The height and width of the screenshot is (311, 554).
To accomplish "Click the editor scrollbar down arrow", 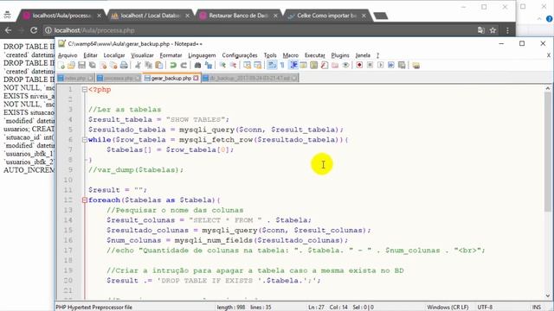I will tap(548, 295).
